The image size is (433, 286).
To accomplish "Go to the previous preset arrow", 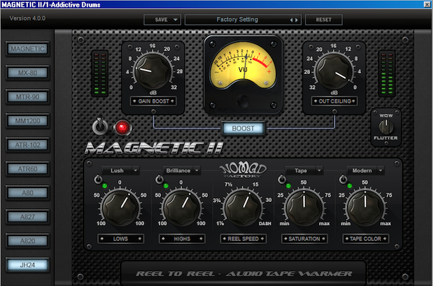I will point(291,20).
